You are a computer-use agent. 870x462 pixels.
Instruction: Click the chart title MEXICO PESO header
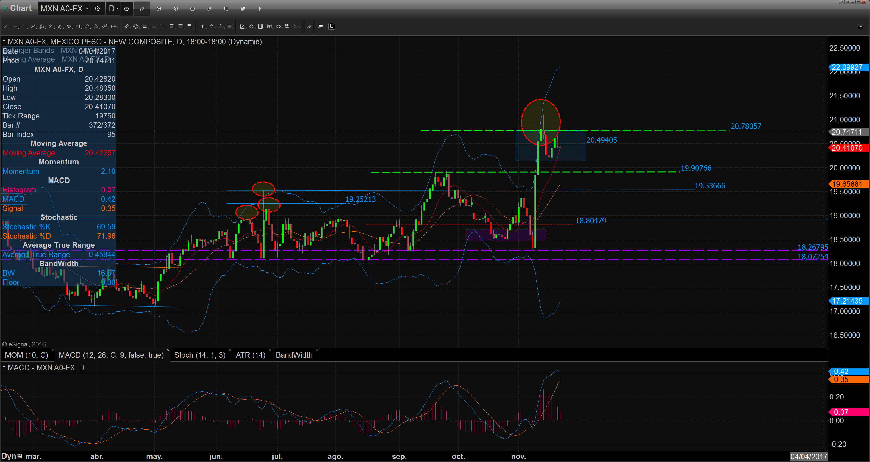(132, 42)
